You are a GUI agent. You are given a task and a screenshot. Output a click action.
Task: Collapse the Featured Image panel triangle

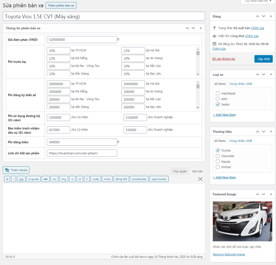coord(271,194)
